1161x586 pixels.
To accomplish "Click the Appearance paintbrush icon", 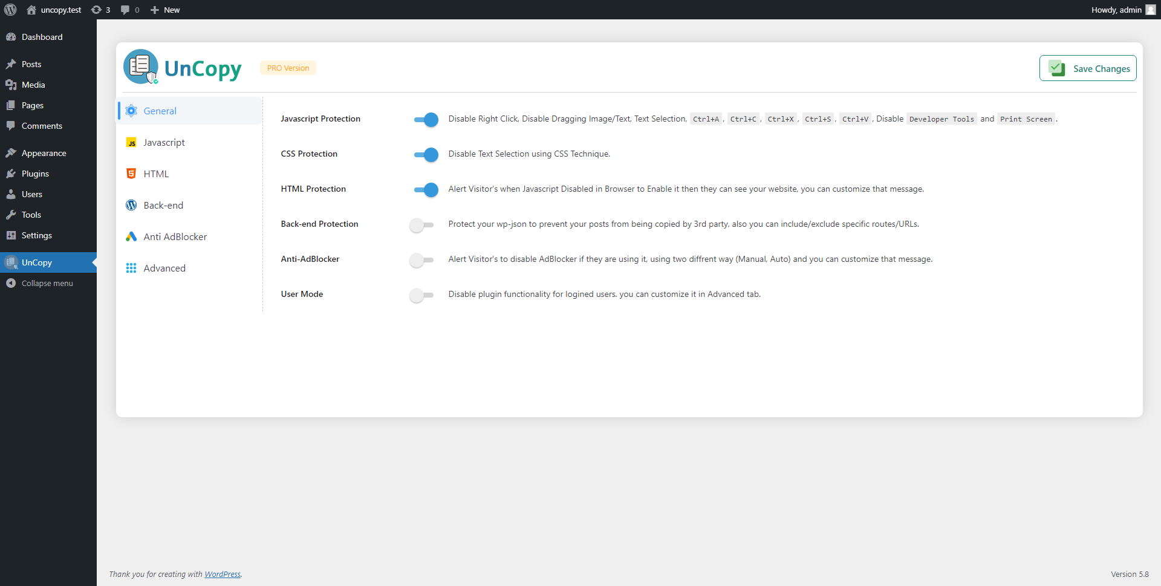I will click(11, 153).
